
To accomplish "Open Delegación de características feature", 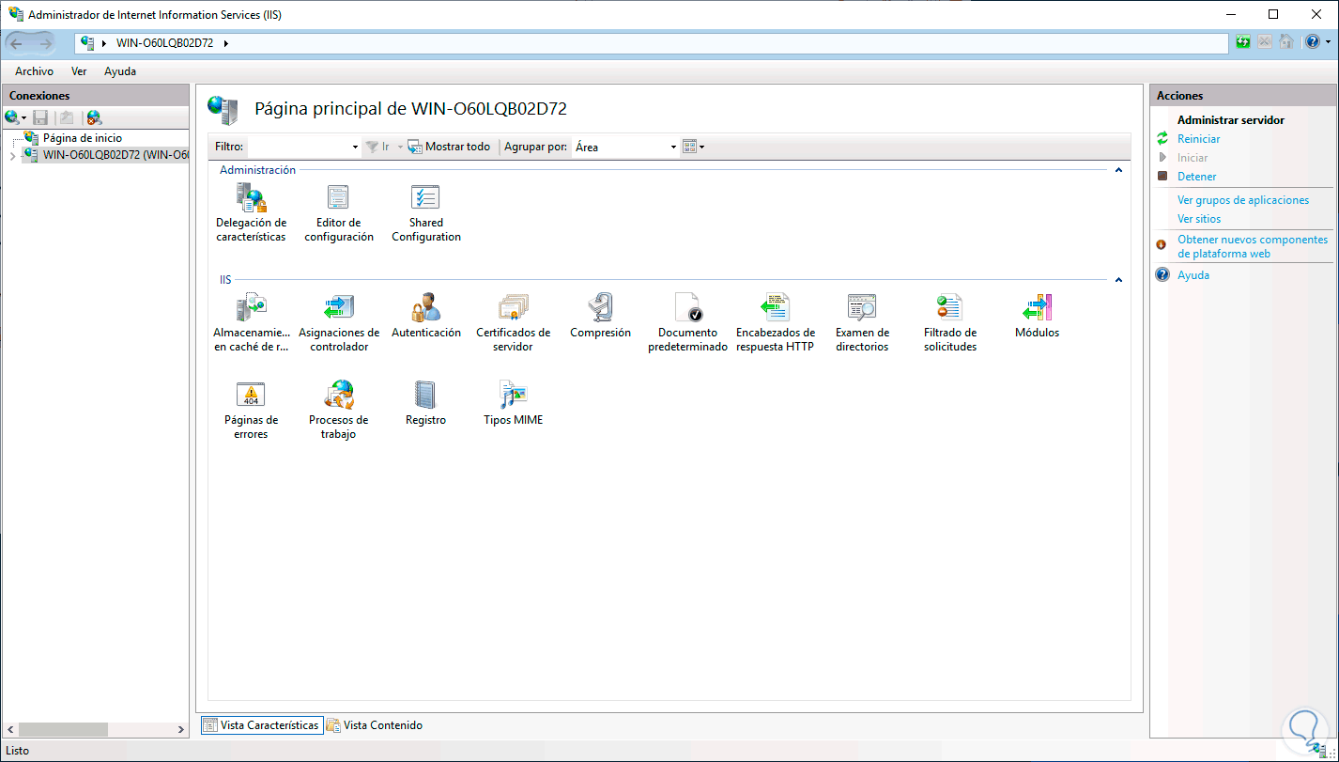I will click(251, 213).
